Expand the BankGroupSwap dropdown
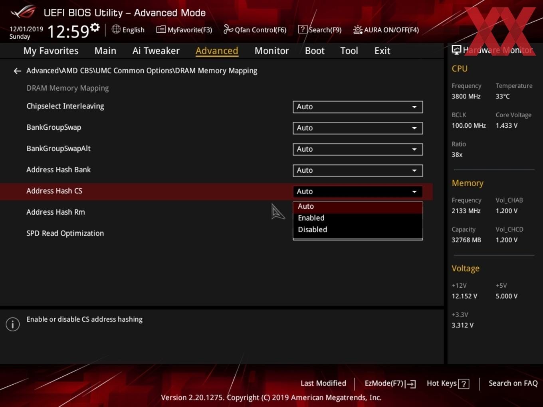Image resolution: width=543 pixels, height=407 pixels. [x=358, y=128]
